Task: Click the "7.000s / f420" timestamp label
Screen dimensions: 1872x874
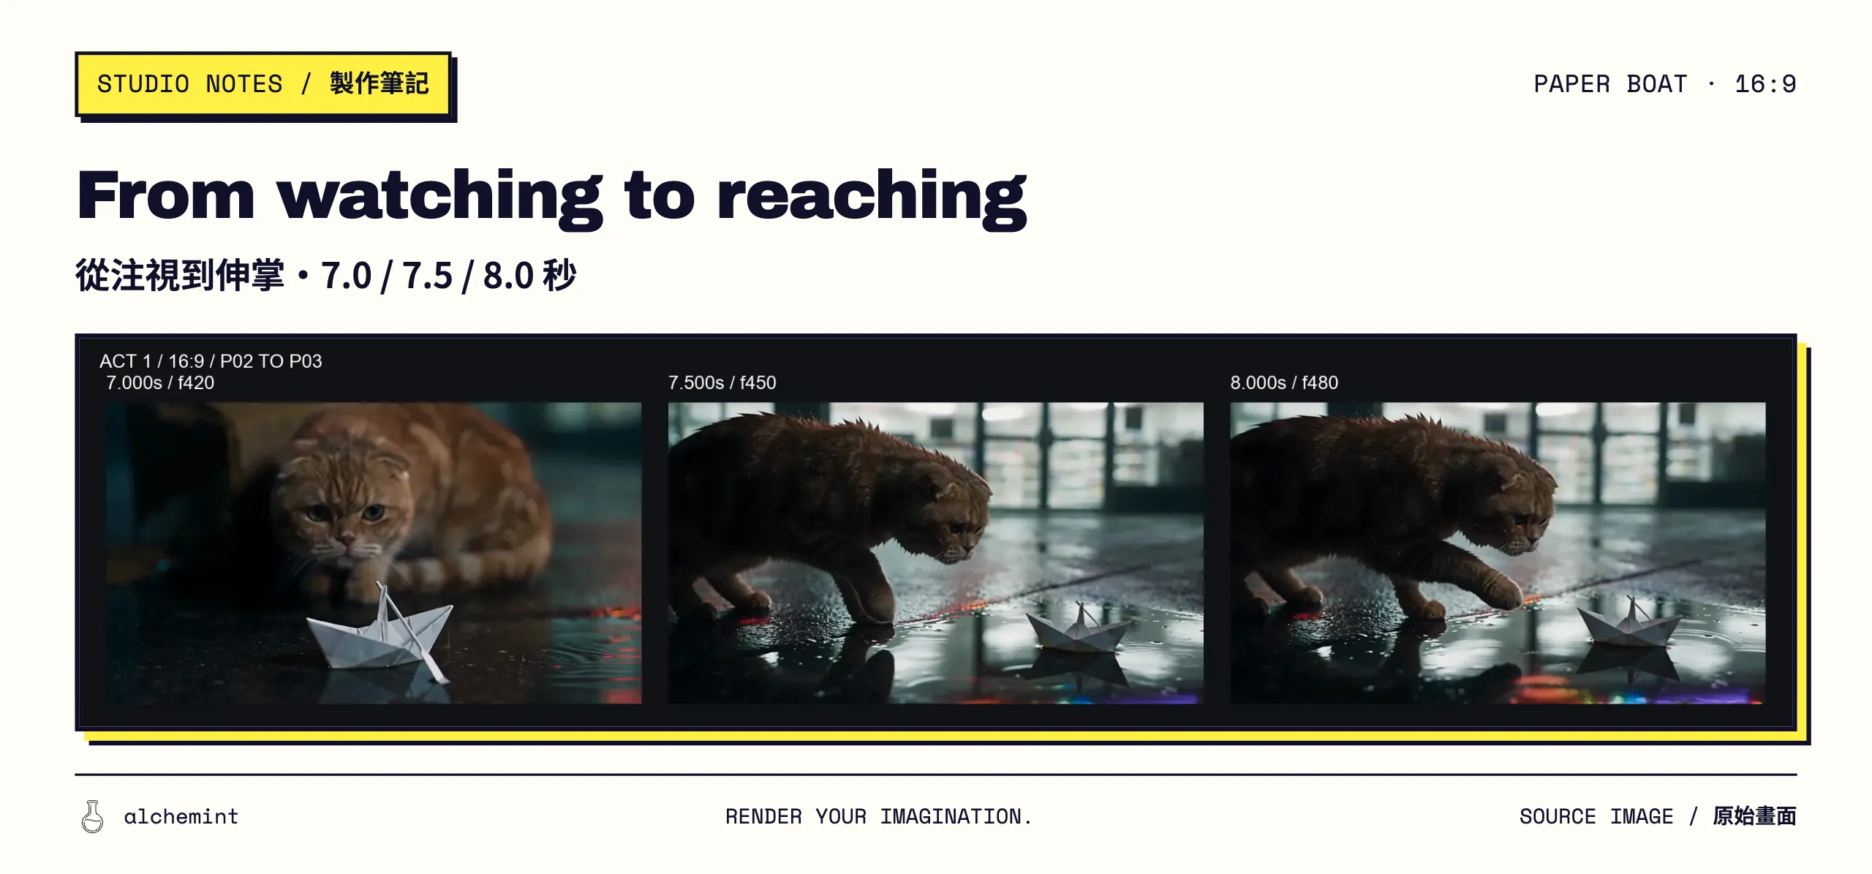Action: pyautogui.click(x=160, y=383)
